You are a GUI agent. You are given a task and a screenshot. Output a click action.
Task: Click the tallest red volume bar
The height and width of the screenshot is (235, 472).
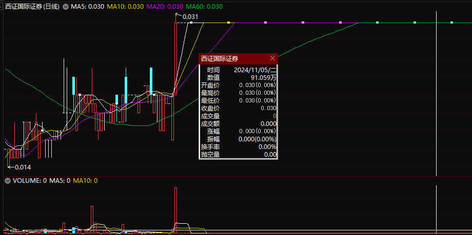tap(175, 210)
